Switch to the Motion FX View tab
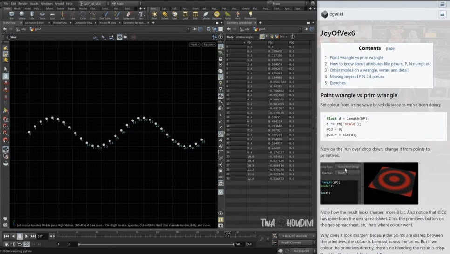This screenshot has height=254, width=450. click(108, 23)
